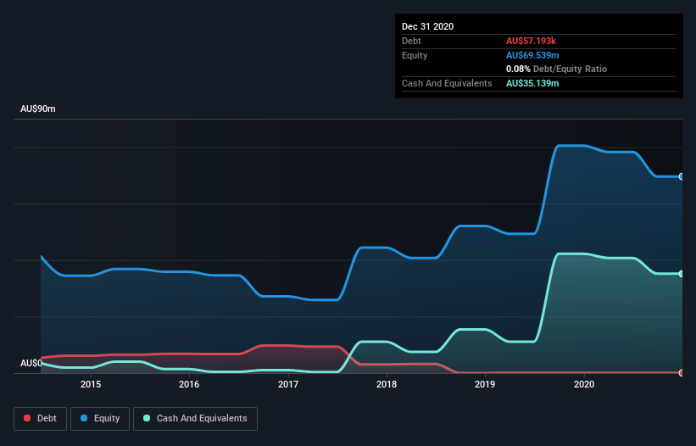
Task: Click the AU$0 y-axis label
Action: click(31, 363)
